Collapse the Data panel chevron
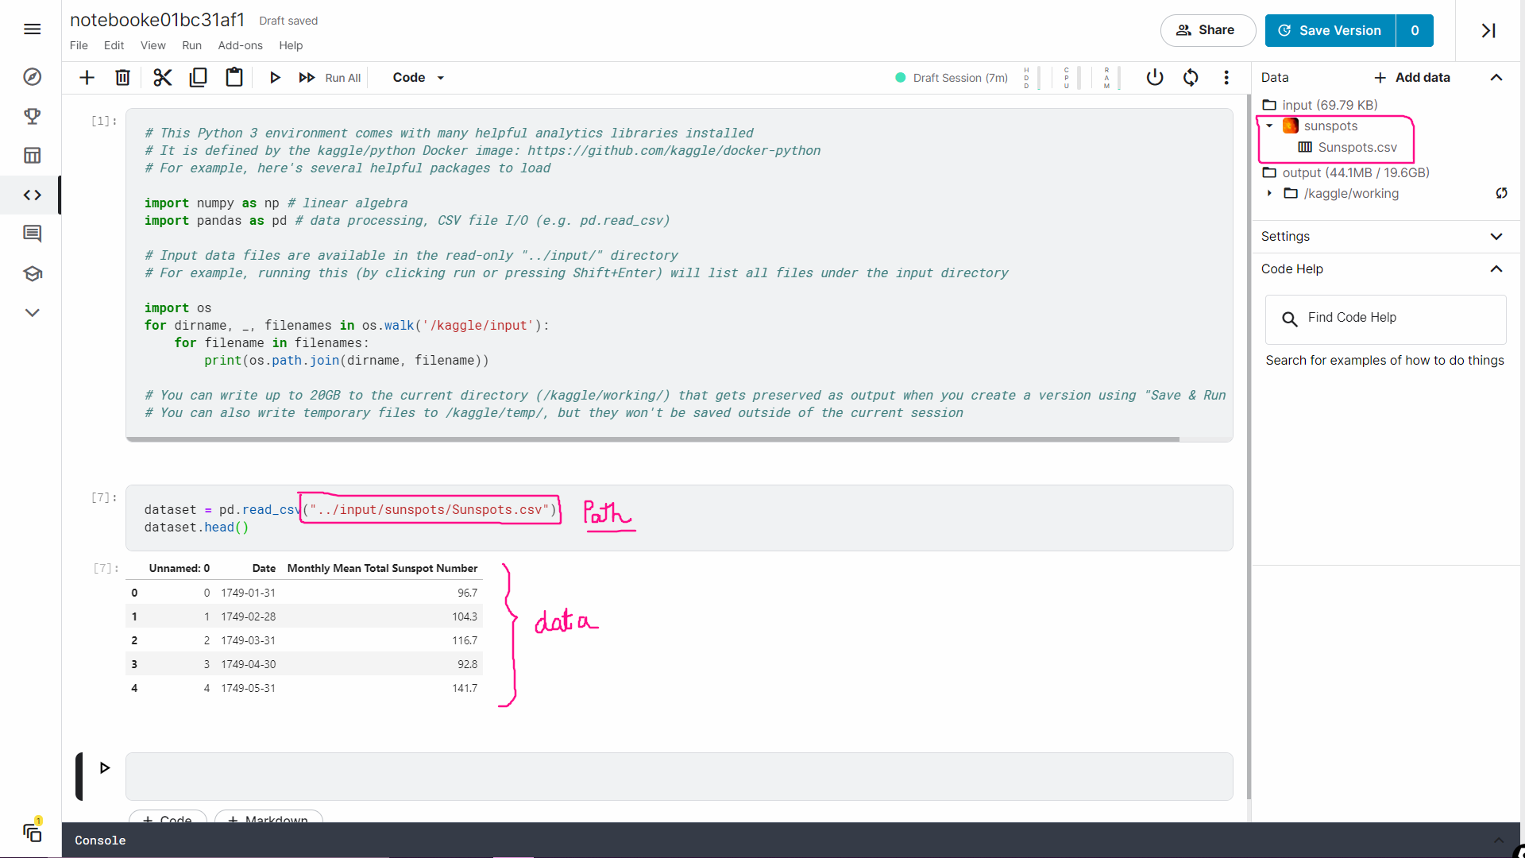 coord(1496,77)
